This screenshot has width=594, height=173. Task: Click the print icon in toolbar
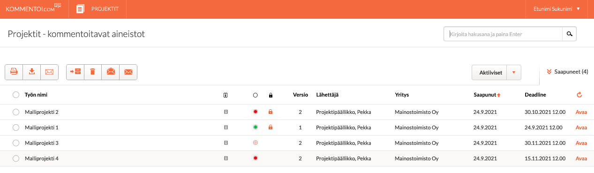click(14, 72)
